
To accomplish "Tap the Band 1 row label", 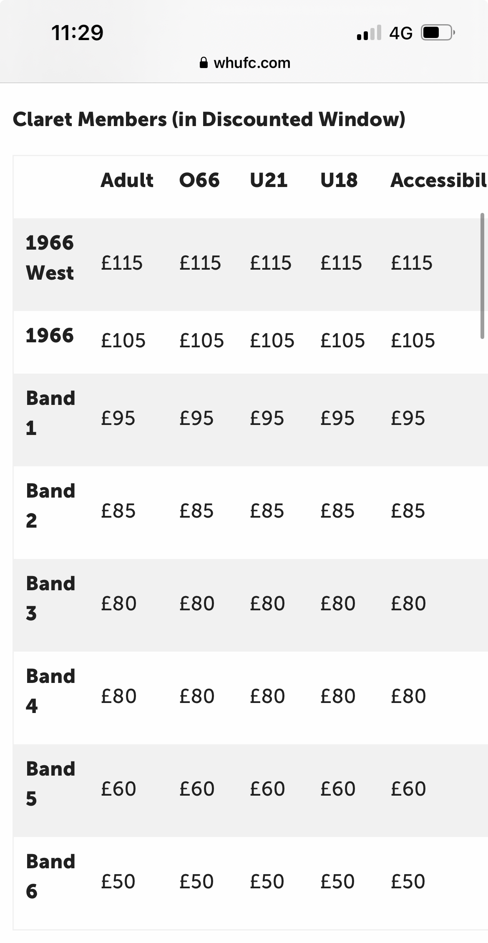I will click(50, 413).
